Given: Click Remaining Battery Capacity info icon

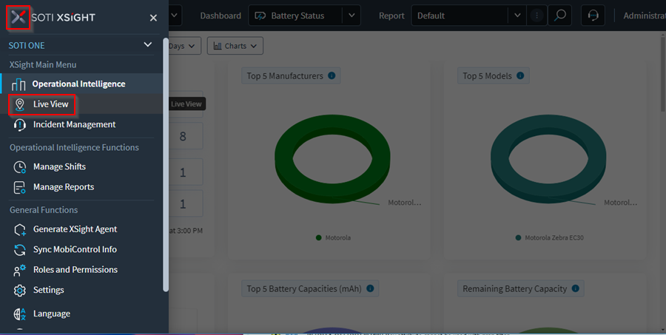Looking at the screenshot, I should 576,288.
